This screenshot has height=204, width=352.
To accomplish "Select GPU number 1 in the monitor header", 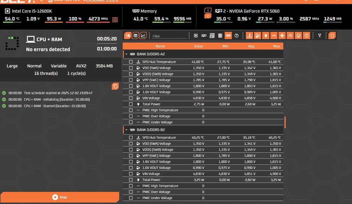I will [208, 10].
